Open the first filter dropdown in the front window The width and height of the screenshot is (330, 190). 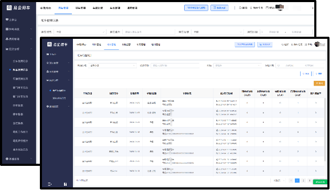(112, 66)
